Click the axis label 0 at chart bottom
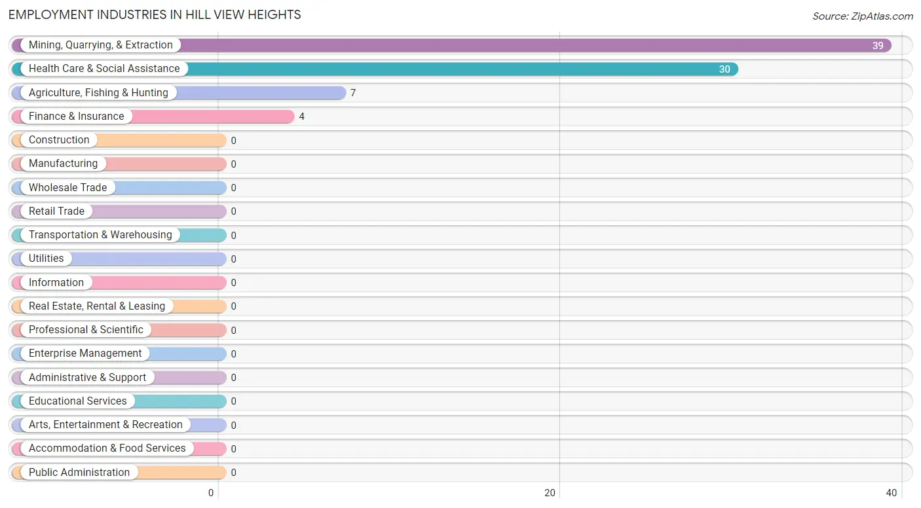 [x=211, y=493]
